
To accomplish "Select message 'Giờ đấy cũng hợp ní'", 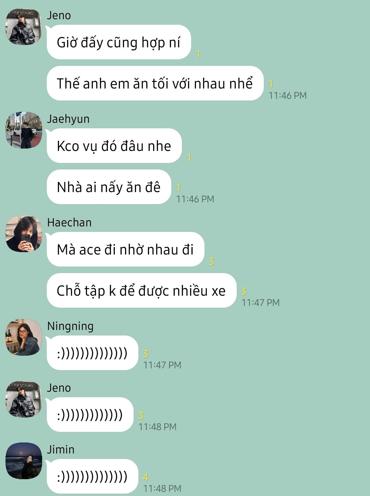I will tap(119, 42).
